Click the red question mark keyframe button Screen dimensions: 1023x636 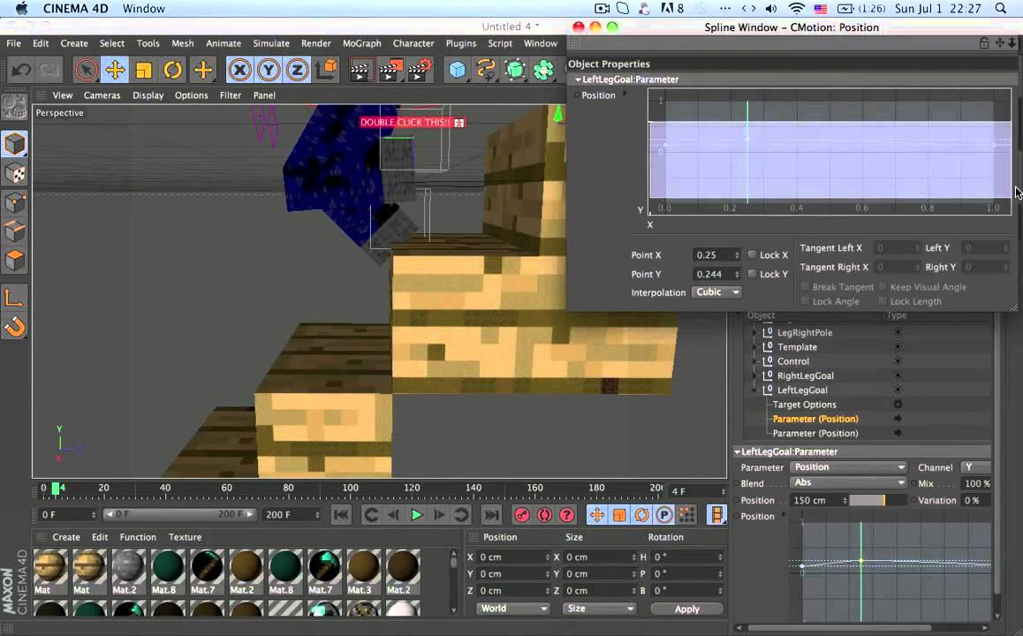point(567,515)
